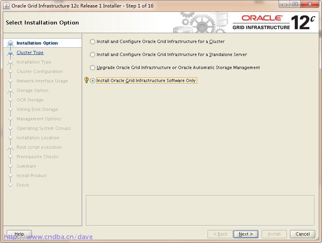Click the Cluster Type step node icon

point(11,53)
